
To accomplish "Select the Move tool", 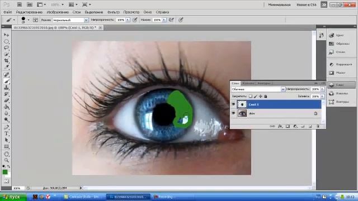I will 6,35.
